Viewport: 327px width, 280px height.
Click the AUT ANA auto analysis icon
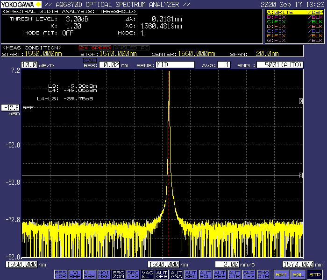pos(176,274)
